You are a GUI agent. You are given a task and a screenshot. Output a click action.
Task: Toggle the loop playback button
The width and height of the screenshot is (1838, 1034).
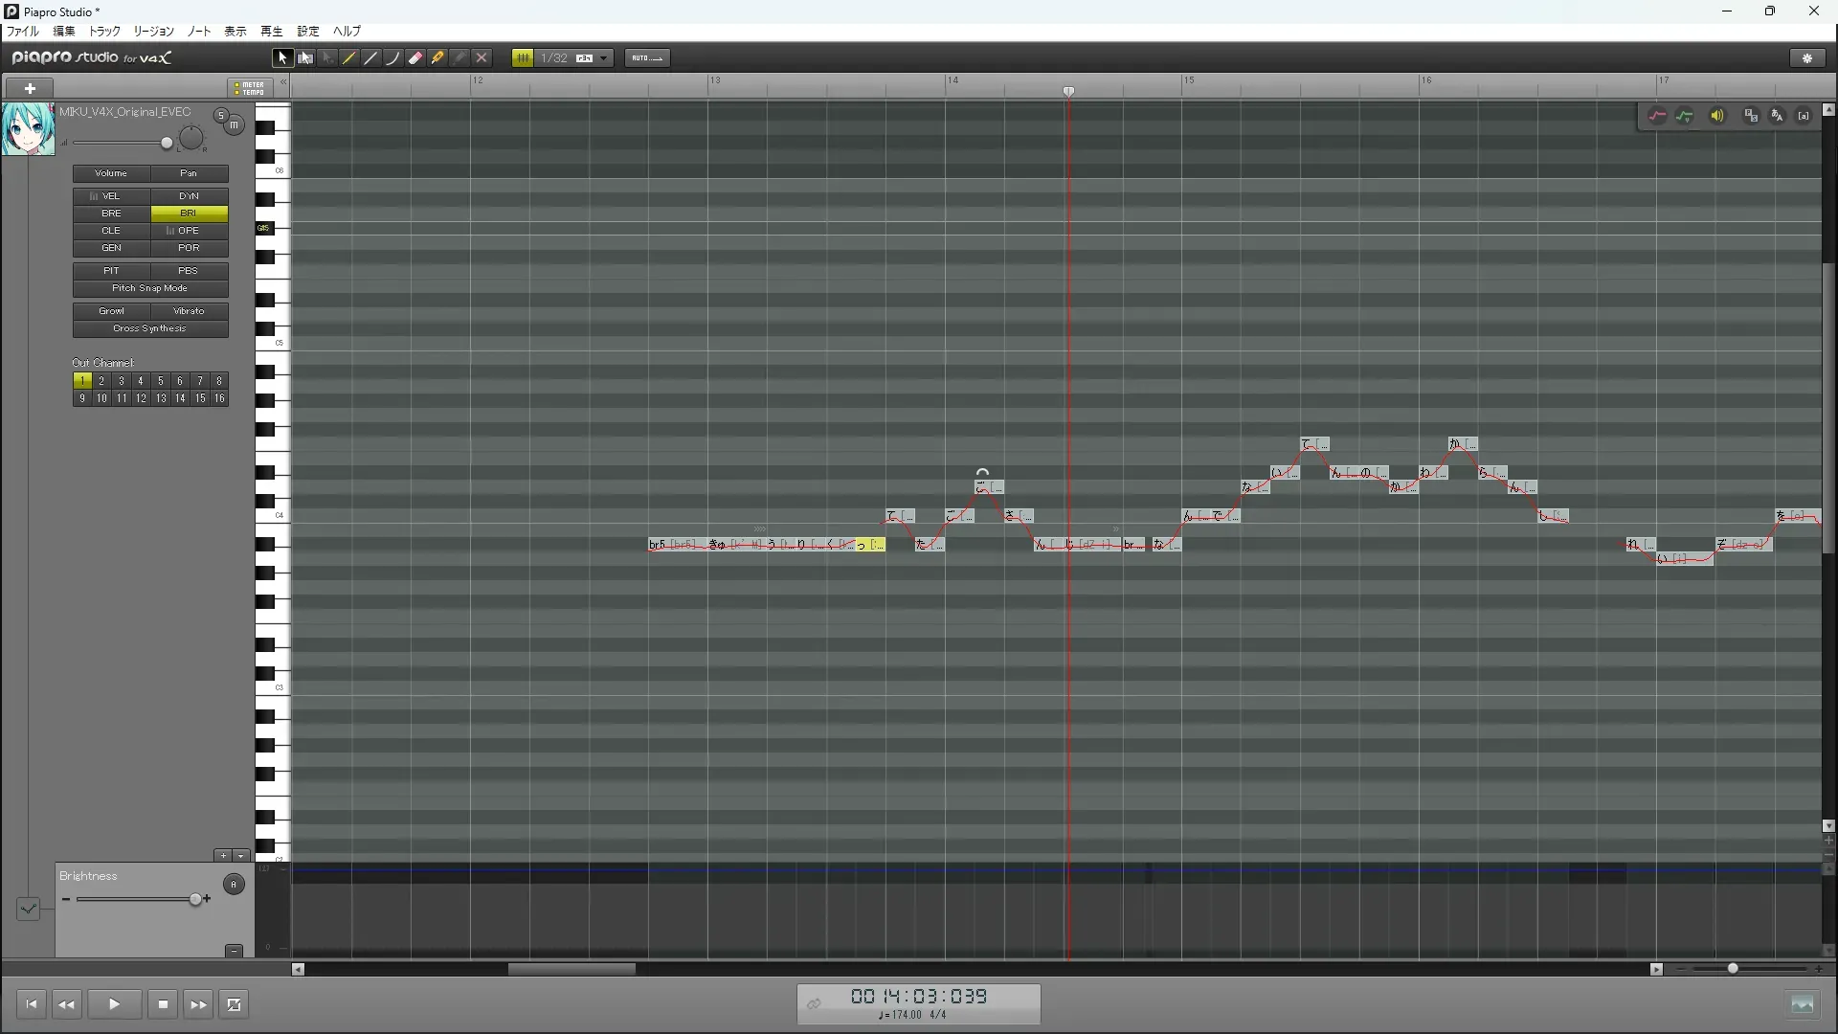coord(234,1004)
